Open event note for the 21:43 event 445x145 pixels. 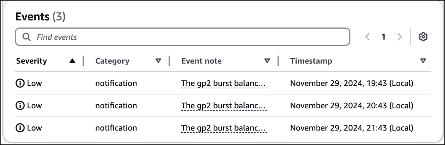pos(224,128)
